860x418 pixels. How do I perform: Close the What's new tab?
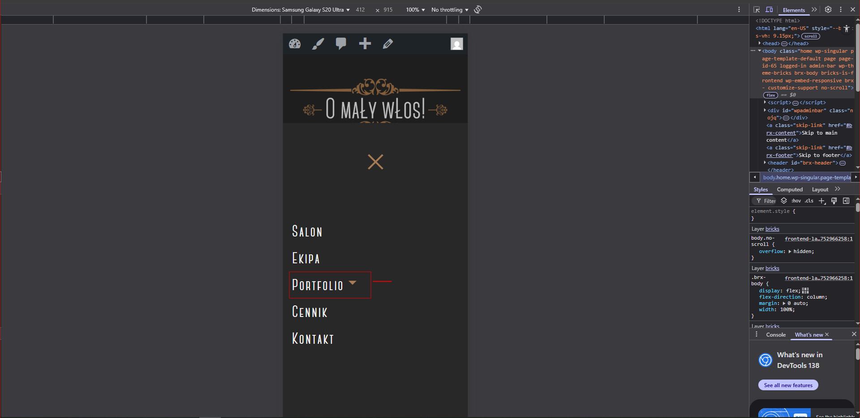(827, 334)
